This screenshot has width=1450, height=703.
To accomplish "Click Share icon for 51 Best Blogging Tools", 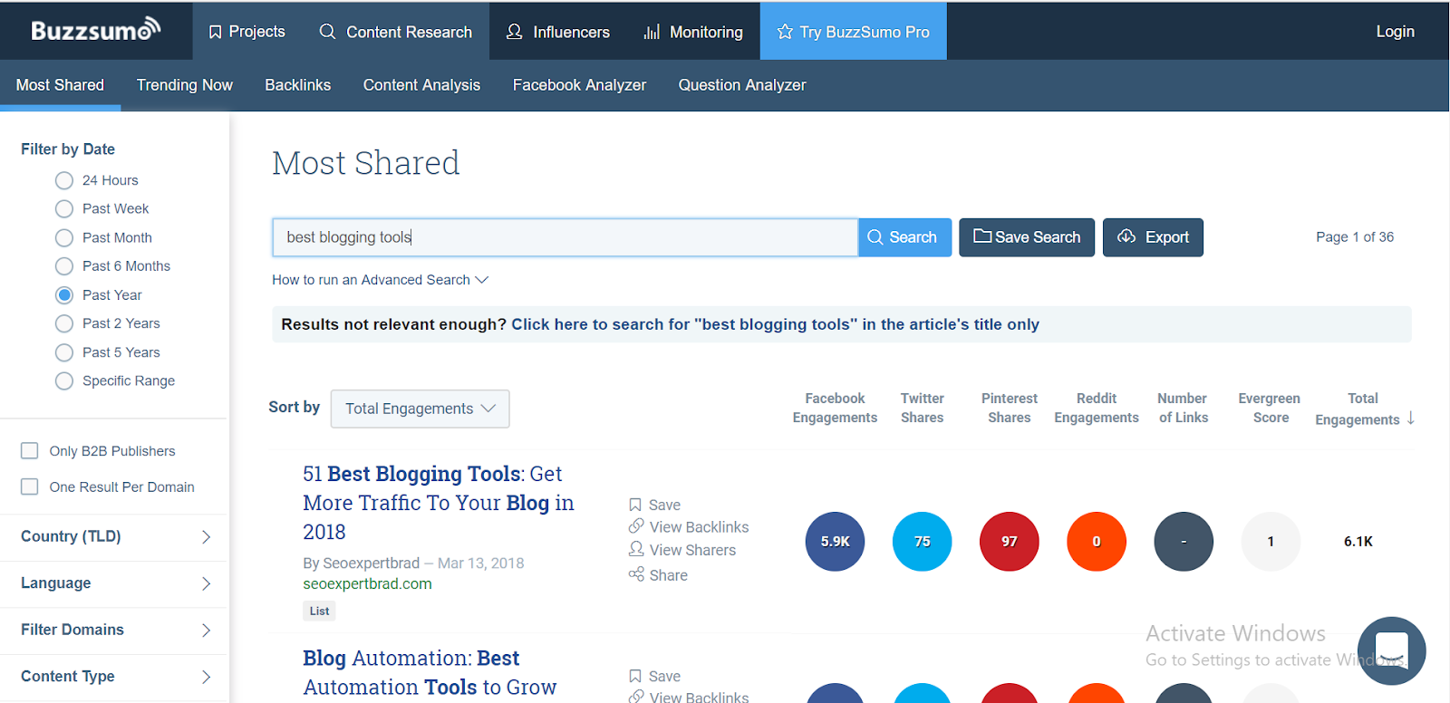I will click(x=636, y=574).
